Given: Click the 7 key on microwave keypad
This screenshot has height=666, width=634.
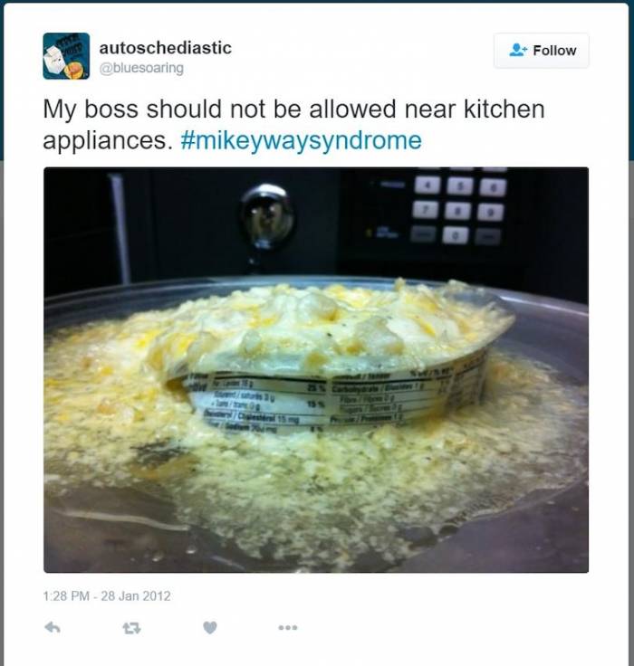Looking at the screenshot, I should pos(426,210).
